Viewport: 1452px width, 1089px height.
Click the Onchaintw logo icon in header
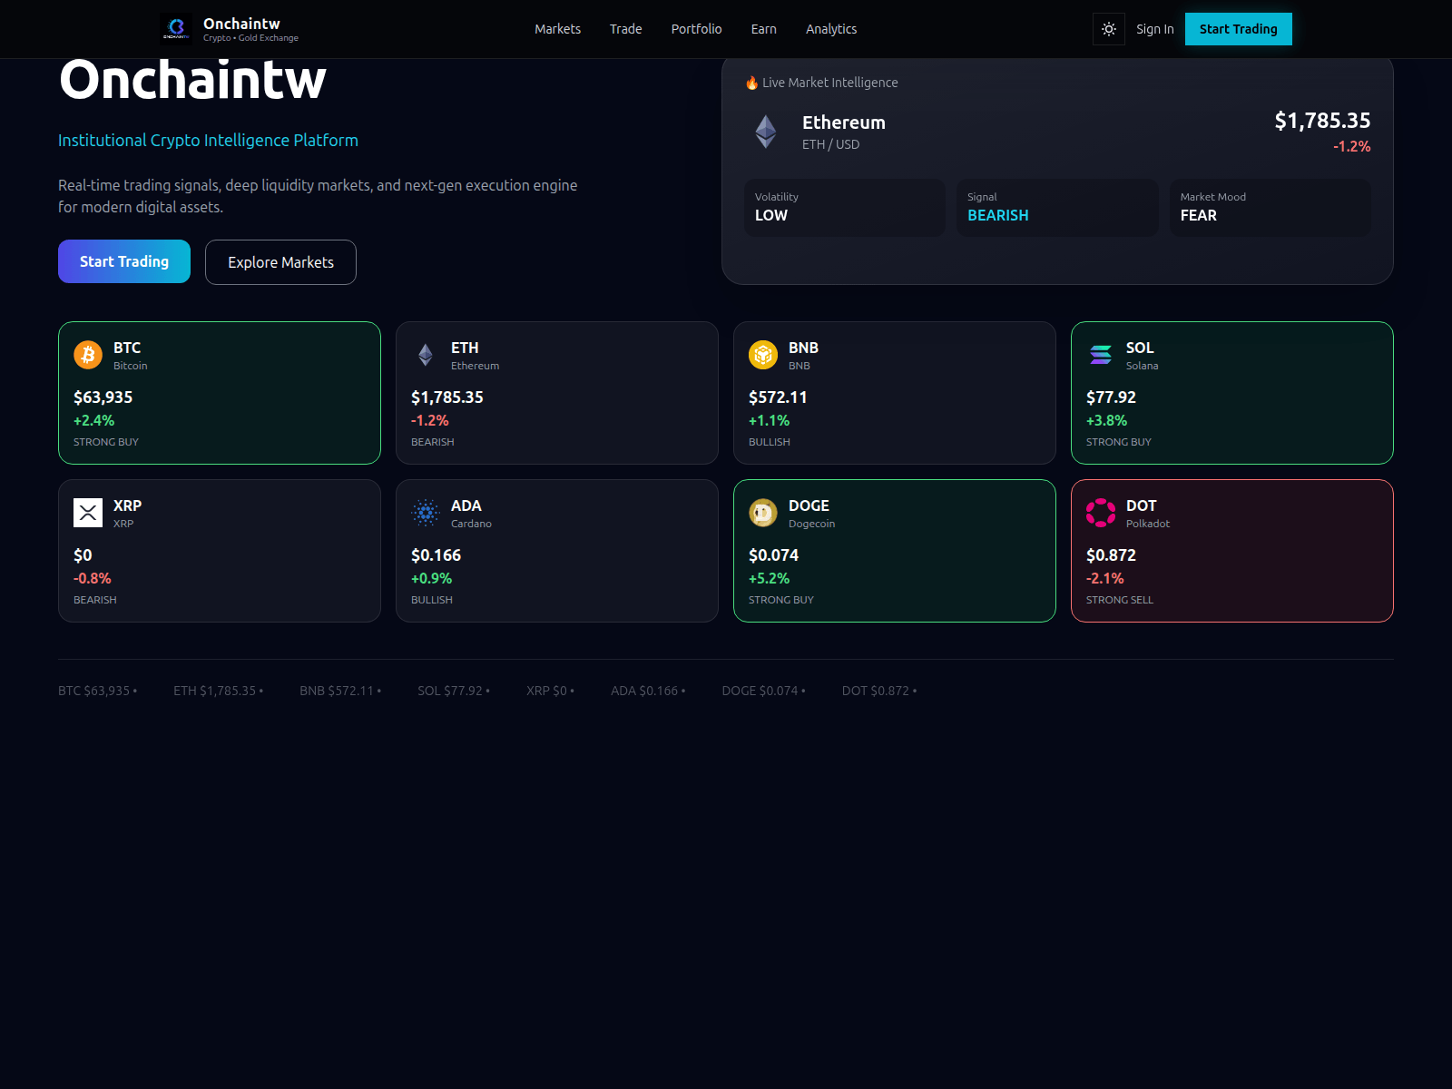(176, 29)
